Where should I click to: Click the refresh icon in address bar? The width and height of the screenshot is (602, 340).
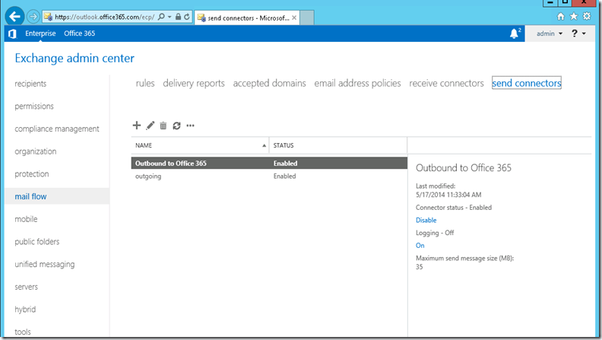pyautogui.click(x=187, y=17)
